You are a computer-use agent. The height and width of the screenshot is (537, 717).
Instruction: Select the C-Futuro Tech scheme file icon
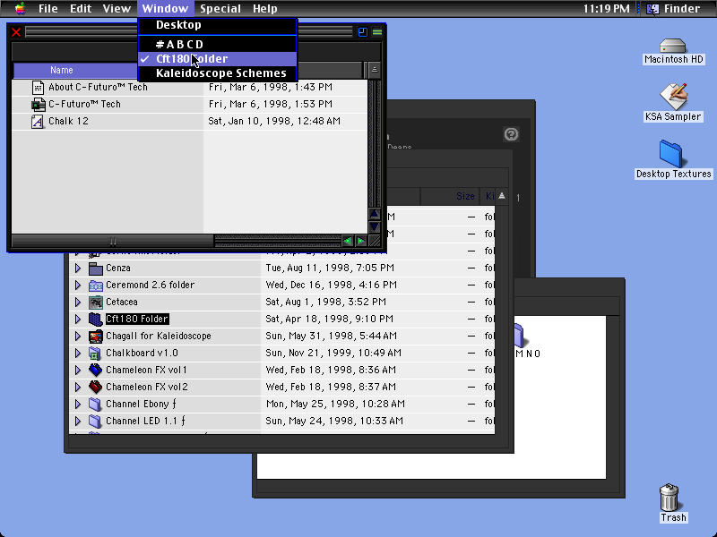[38, 104]
